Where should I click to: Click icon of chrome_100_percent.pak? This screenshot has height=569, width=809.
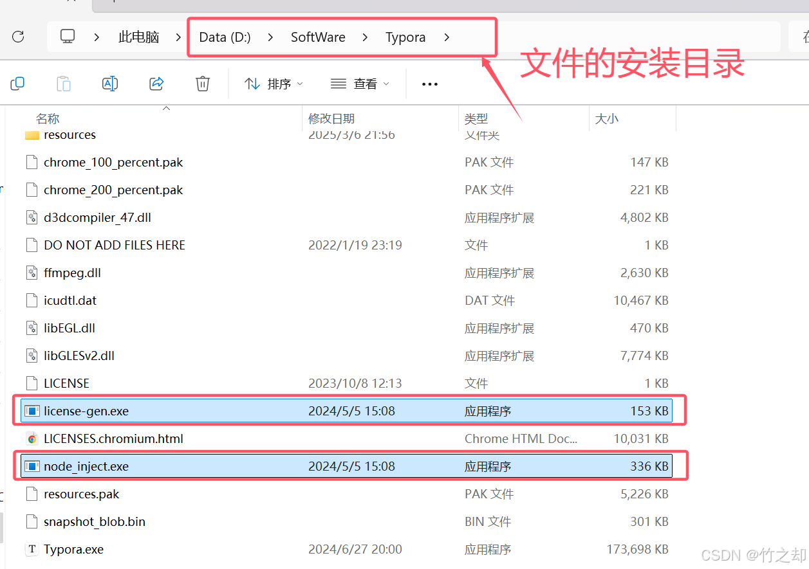pyautogui.click(x=32, y=162)
